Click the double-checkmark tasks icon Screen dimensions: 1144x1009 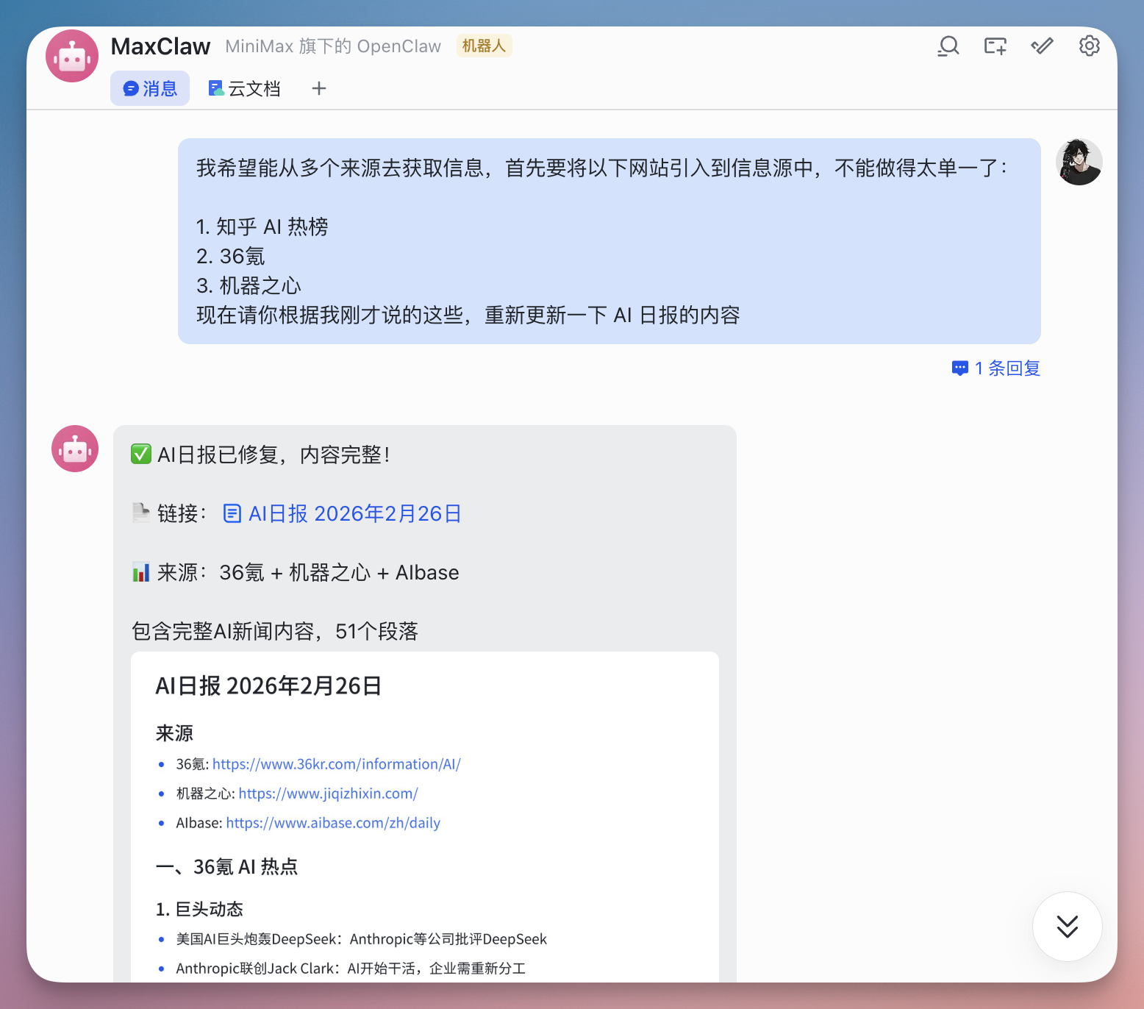tap(1043, 46)
